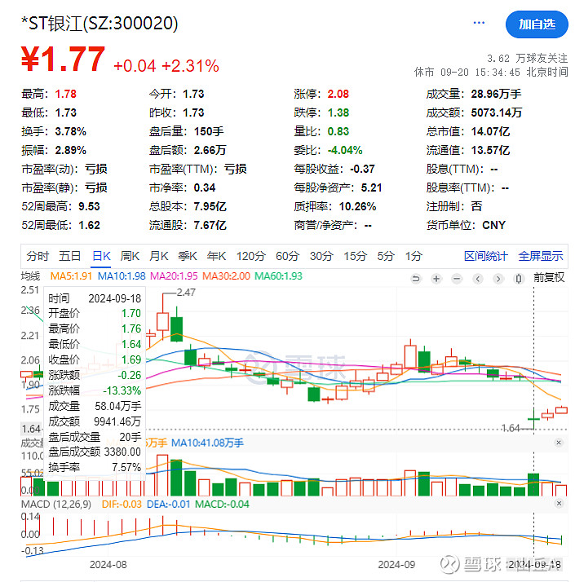
Task: Click the 涨停 2.08 value
Action: click(338, 94)
